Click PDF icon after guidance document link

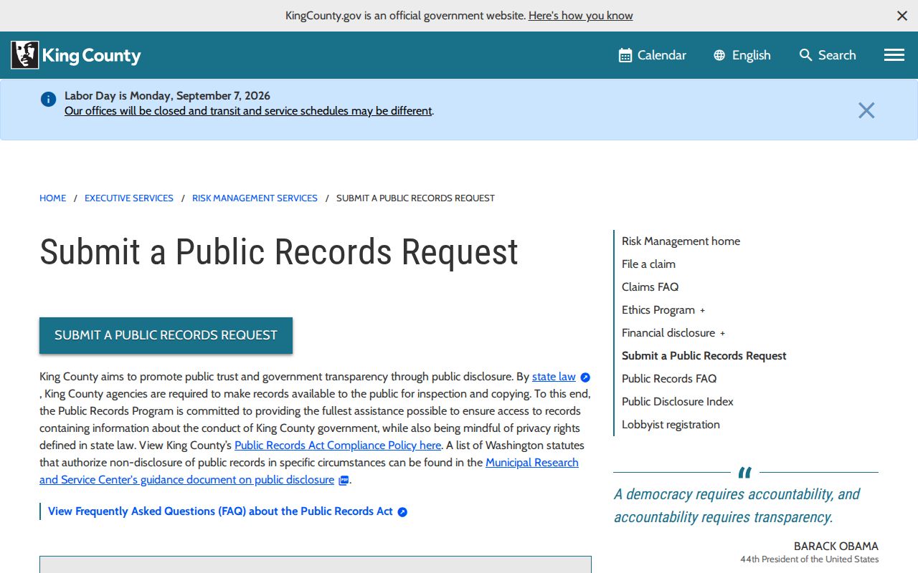344,481
